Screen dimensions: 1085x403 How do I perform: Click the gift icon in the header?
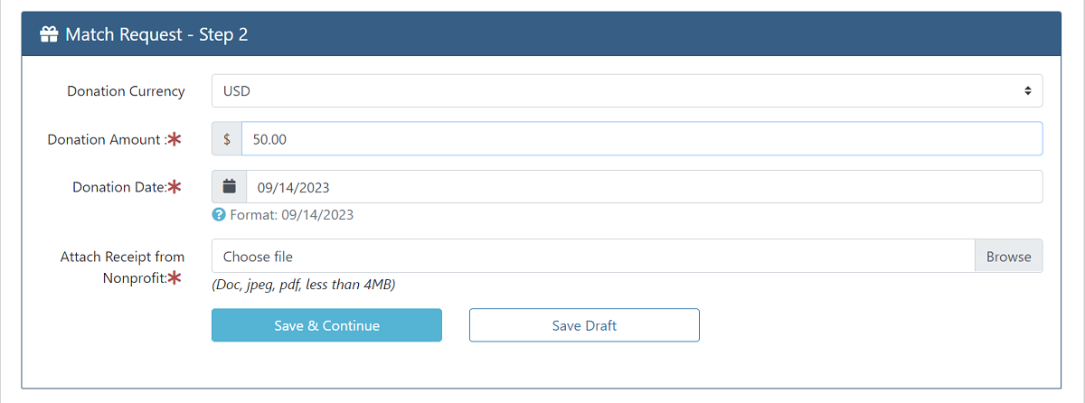[49, 34]
